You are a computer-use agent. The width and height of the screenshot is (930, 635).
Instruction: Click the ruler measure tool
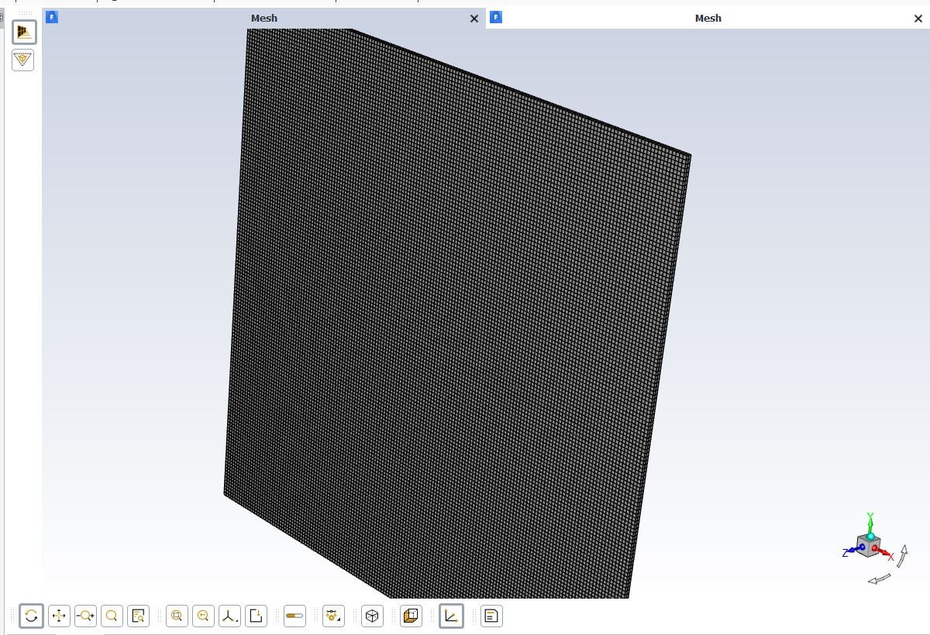tap(294, 616)
